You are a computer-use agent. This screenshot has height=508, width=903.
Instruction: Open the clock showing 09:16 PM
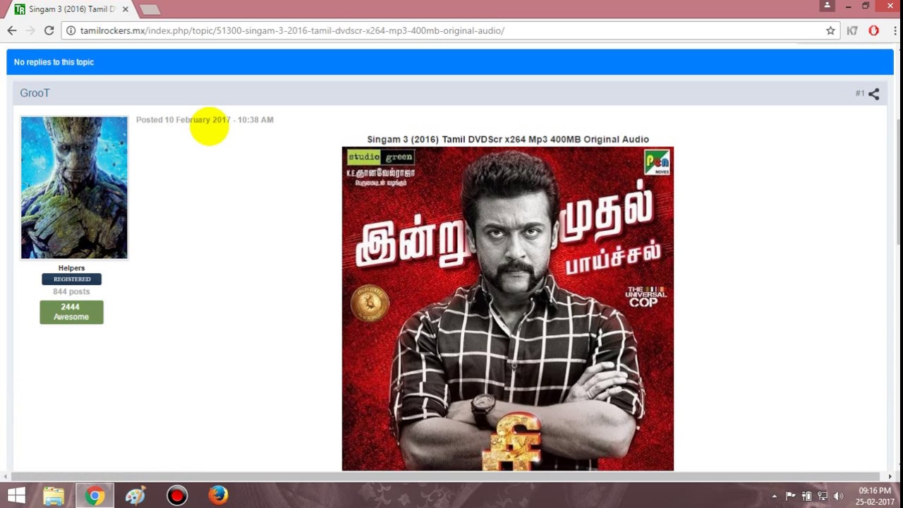click(x=875, y=496)
